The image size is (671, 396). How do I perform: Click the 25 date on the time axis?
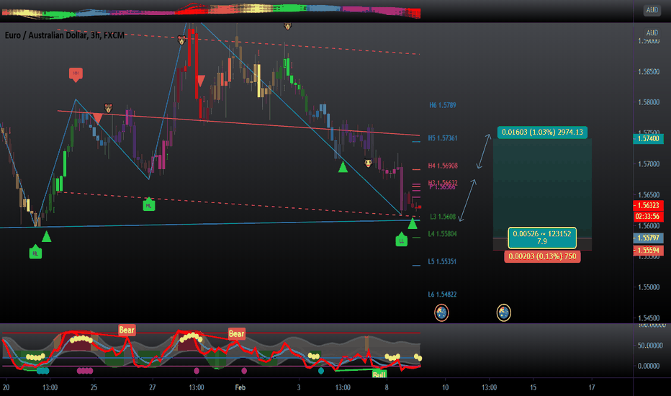tap(94, 387)
